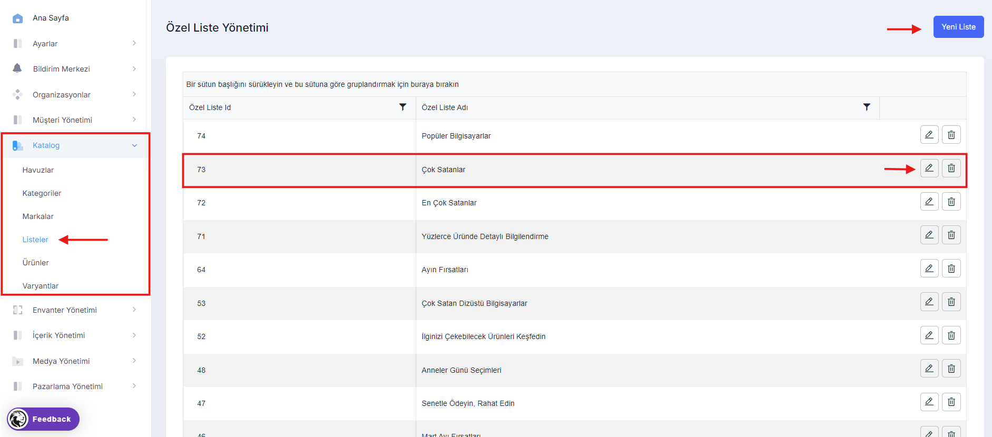Expand the İçerik Yönetimi chevron
This screenshot has height=437, width=992.
134,335
